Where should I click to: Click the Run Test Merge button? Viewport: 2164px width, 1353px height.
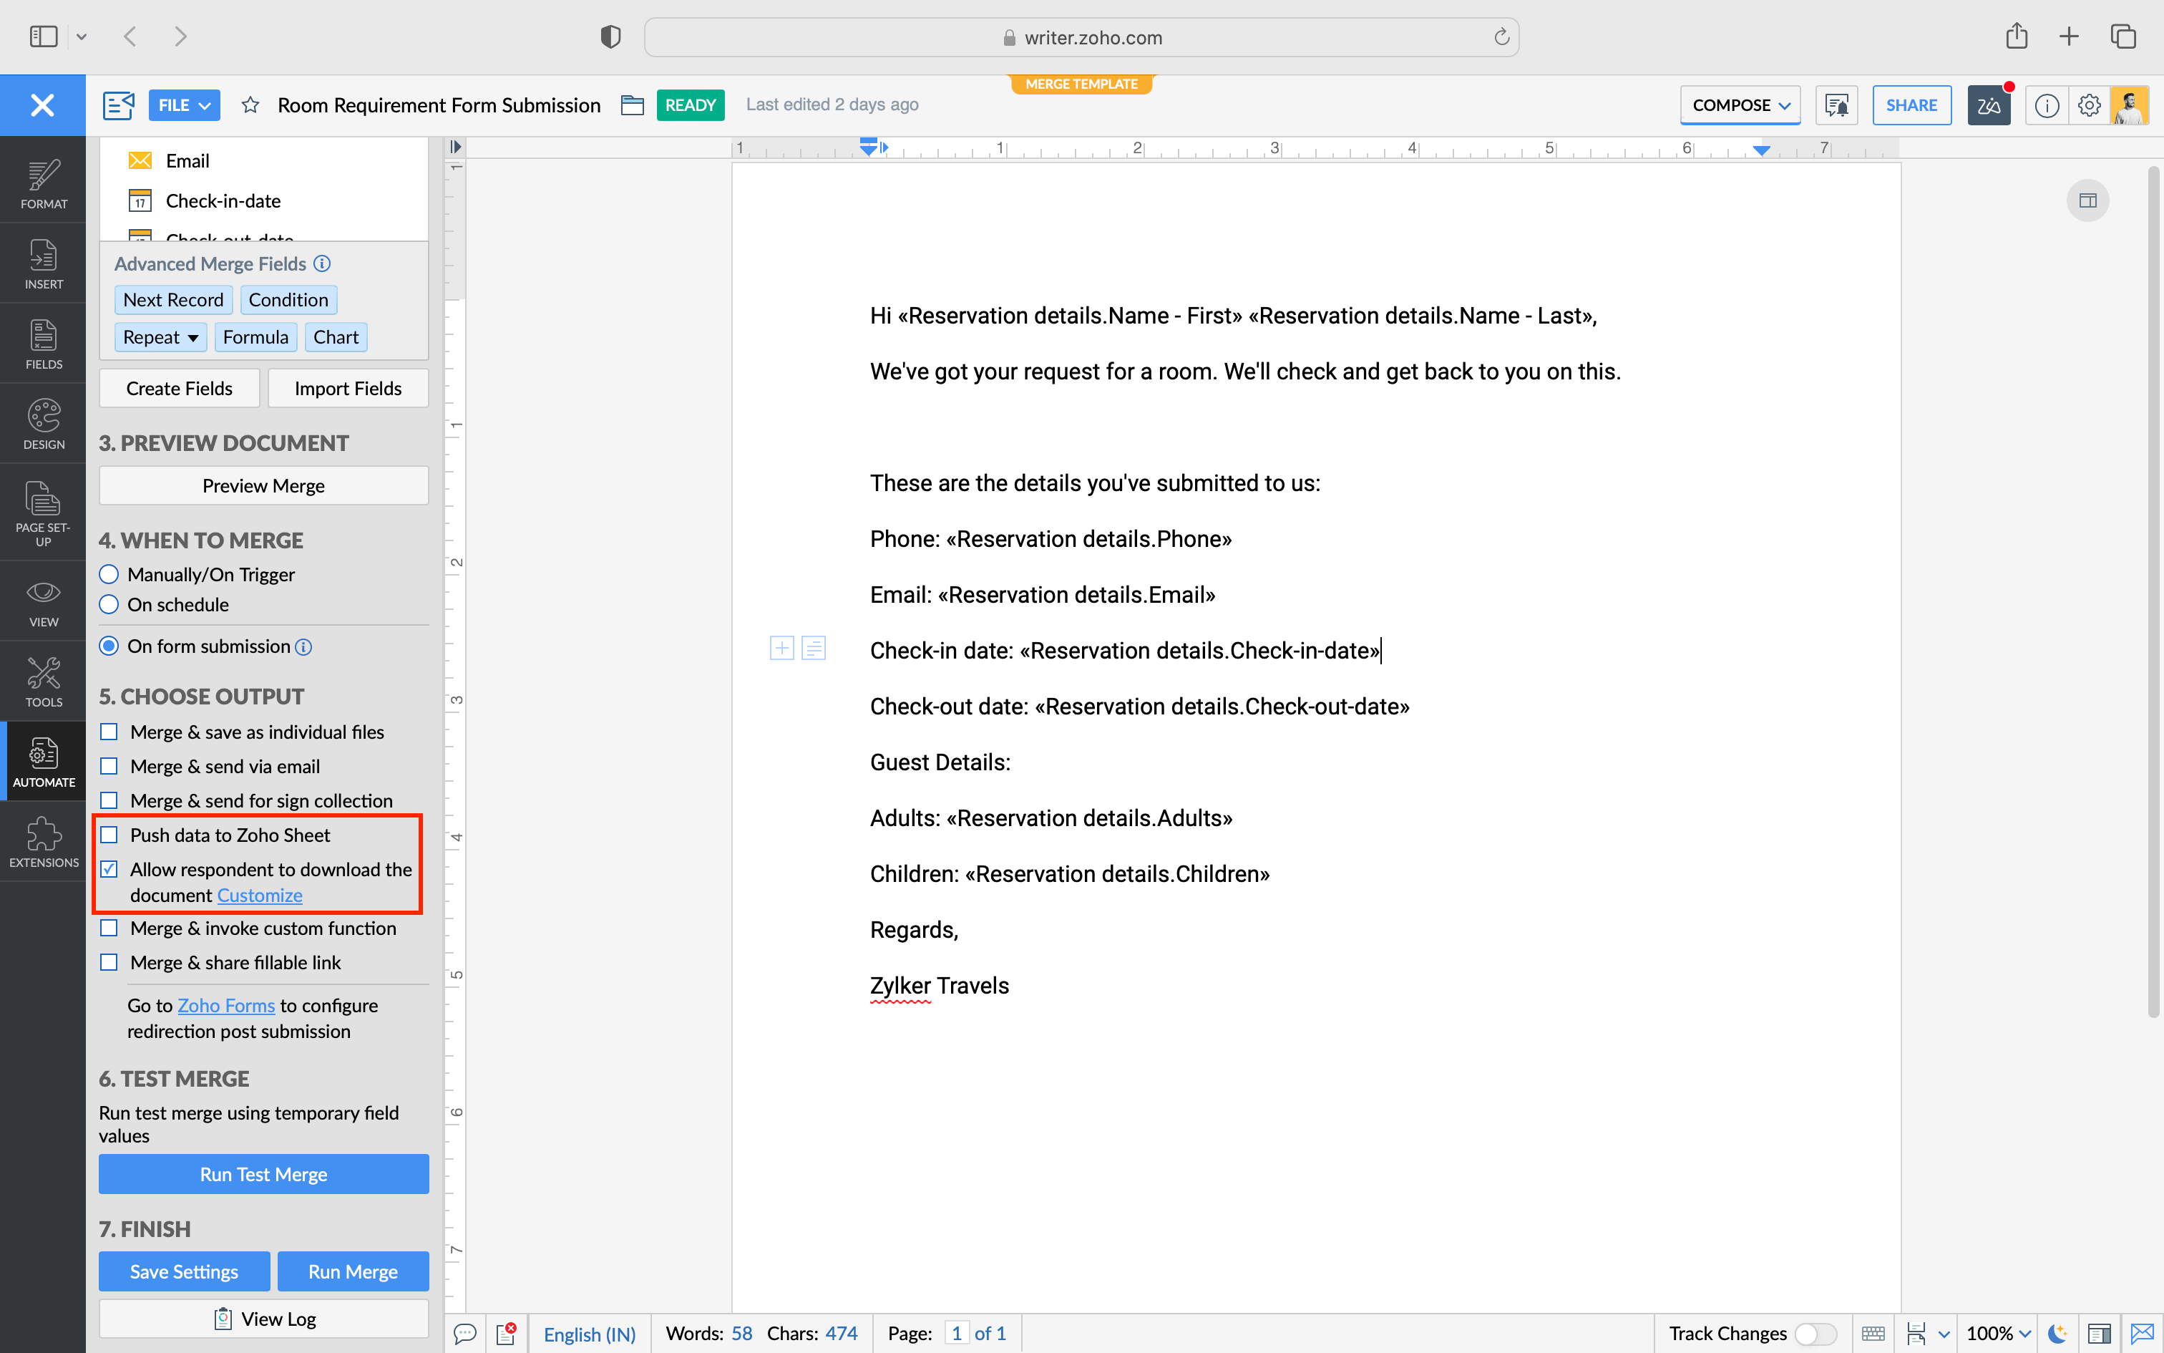263,1174
